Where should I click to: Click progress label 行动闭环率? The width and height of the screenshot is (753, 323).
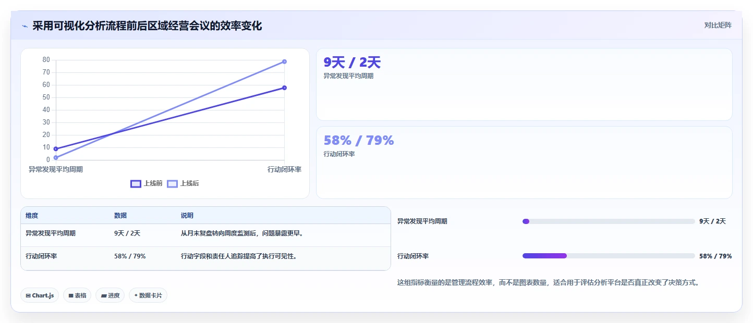point(413,256)
